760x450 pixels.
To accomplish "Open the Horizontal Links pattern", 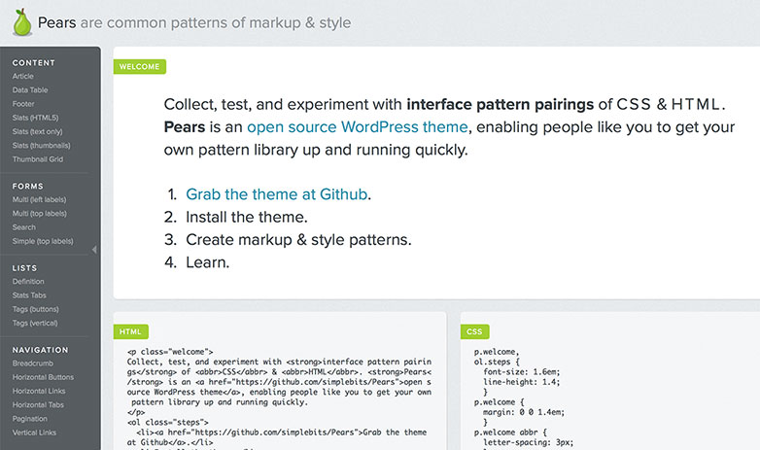I will (39, 391).
